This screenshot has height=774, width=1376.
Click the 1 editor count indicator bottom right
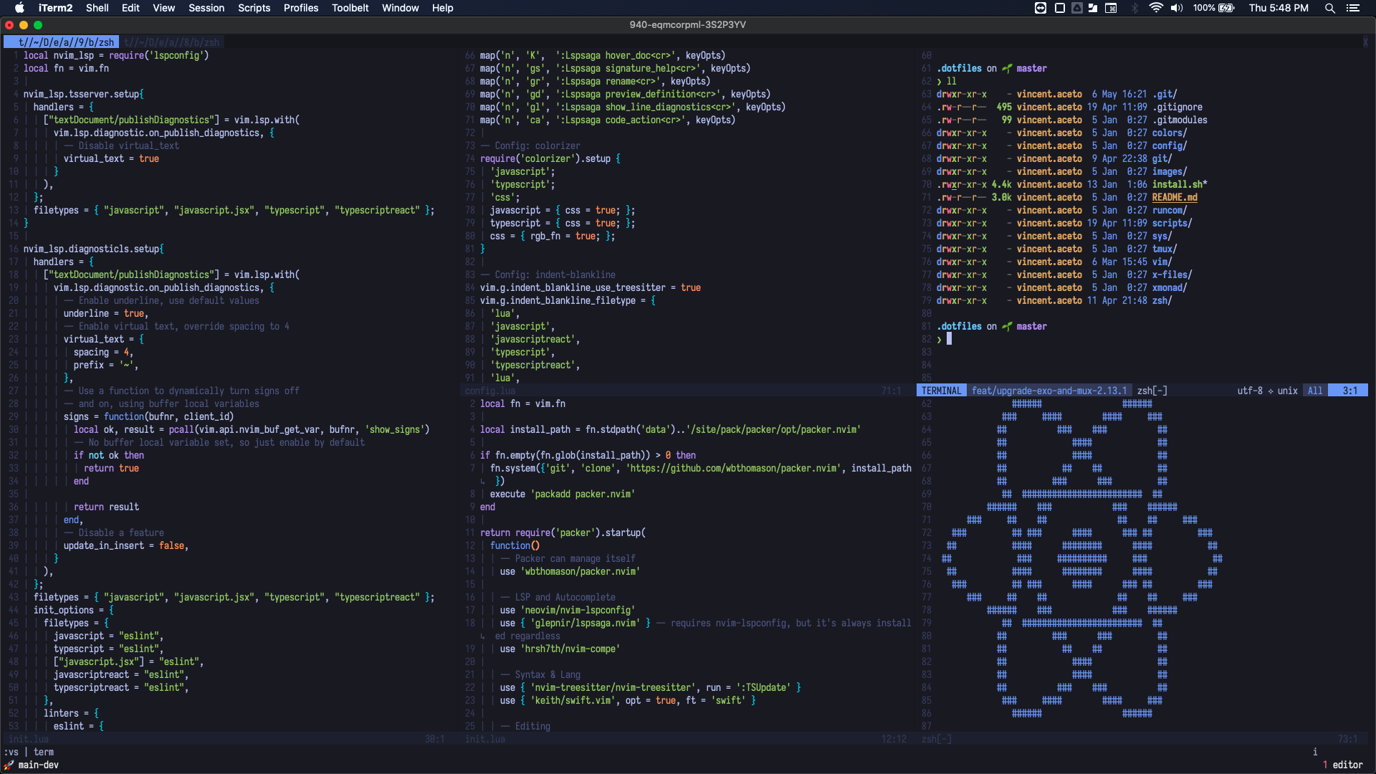[1340, 765]
